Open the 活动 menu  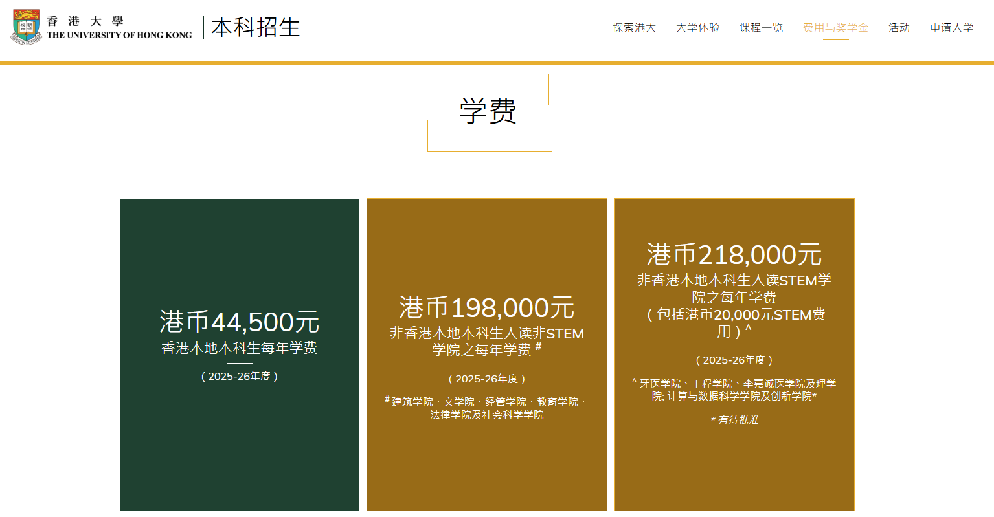899,28
